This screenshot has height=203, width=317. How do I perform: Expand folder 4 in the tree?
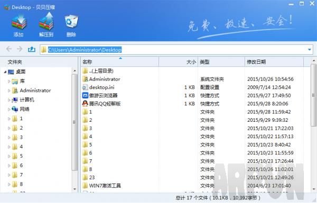[9, 147]
